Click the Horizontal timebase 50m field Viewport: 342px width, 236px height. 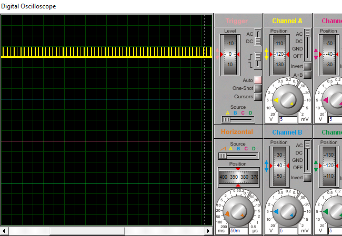(x=239, y=231)
